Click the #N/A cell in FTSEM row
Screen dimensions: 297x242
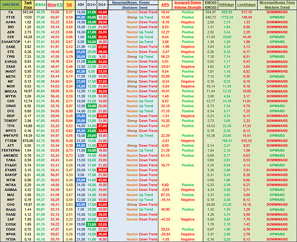pos(210,141)
